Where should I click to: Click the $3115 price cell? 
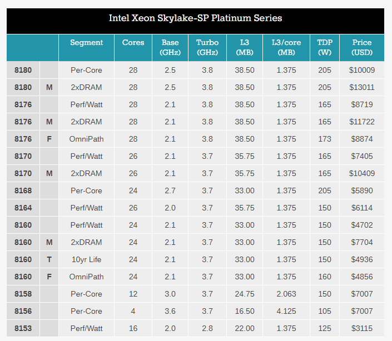point(361,328)
